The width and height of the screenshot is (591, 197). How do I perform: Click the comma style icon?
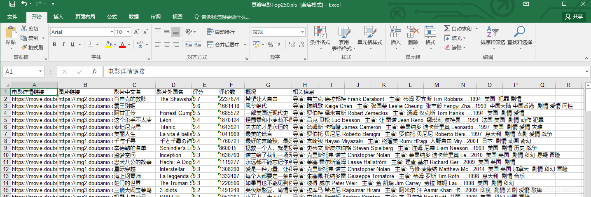pyautogui.click(x=280, y=45)
